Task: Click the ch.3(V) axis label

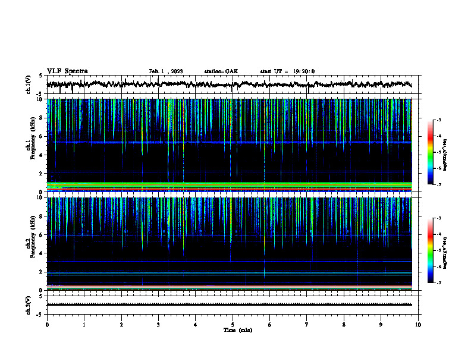Action: tap(28, 305)
